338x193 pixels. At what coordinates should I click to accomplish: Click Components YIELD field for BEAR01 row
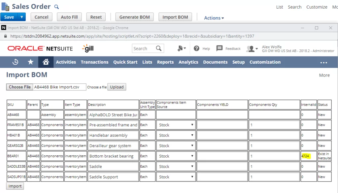(222, 156)
